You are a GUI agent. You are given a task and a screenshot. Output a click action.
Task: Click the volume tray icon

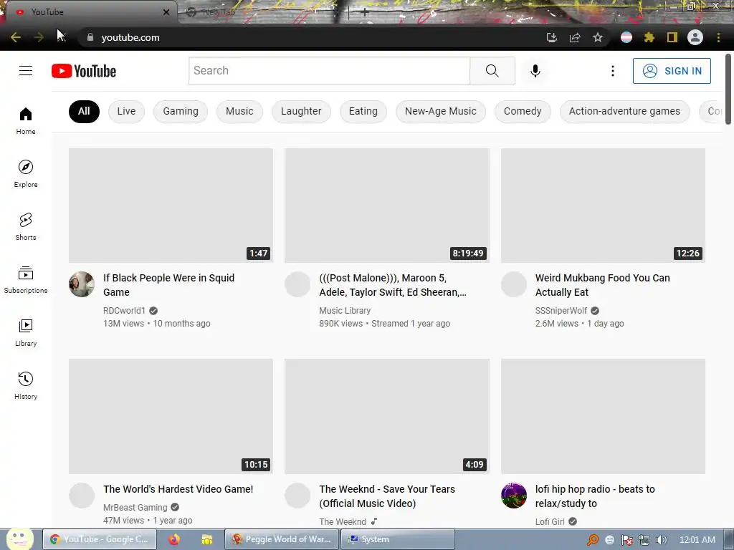coord(661,540)
